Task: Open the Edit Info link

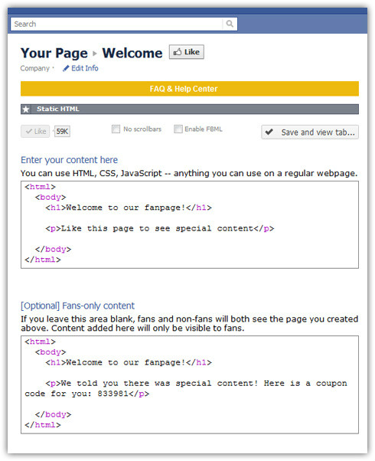Action: click(85, 68)
